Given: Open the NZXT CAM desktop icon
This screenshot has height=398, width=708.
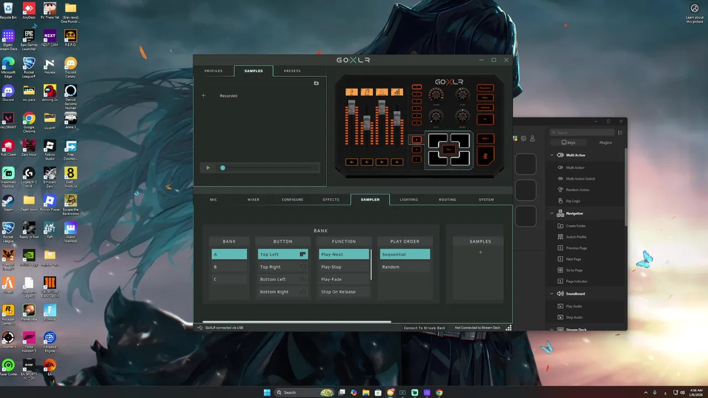Looking at the screenshot, I should click(x=50, y=39).
